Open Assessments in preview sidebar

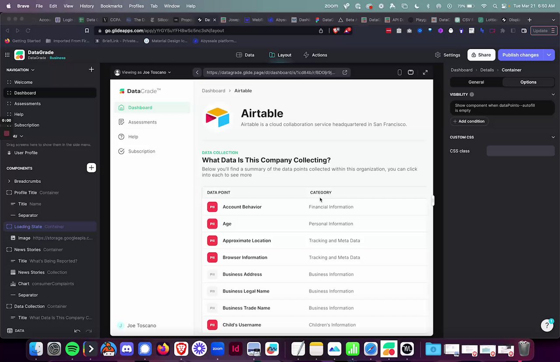pyautogui.click(x=152, y=122)
